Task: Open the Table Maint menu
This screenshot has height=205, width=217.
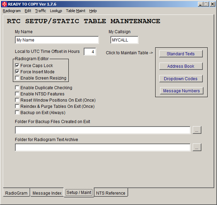Action: click(x=76, y=11)
